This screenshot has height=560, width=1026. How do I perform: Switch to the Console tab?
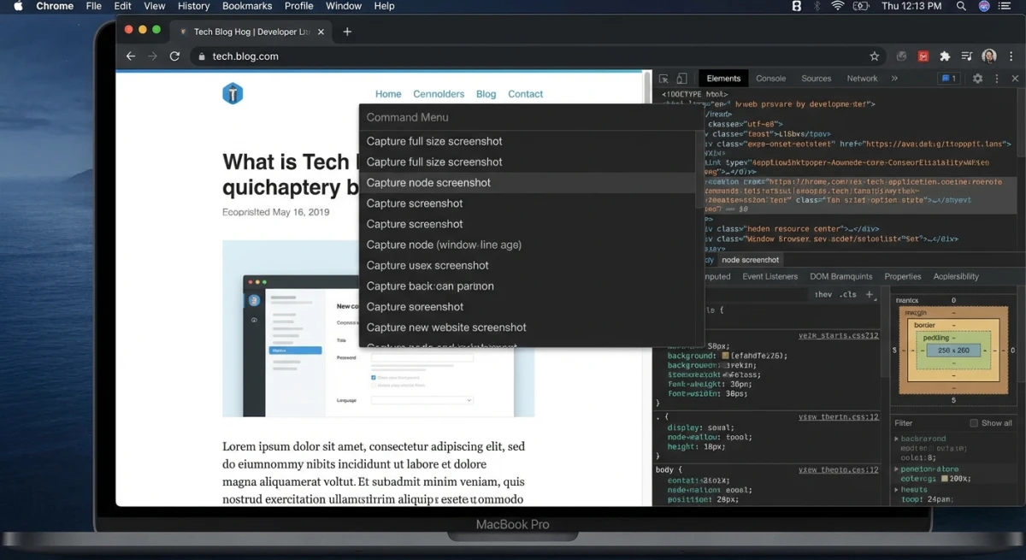pos(770,79)
